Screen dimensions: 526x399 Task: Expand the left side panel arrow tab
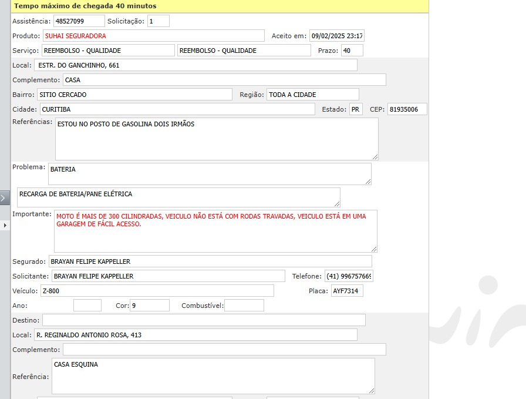pyautogui.click(x=5, y=197)
